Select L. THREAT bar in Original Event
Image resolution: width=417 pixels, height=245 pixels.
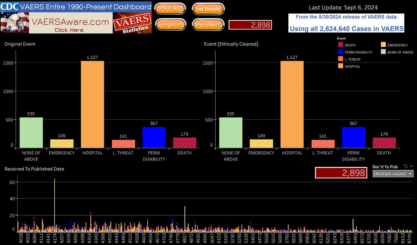pos(123,144)
